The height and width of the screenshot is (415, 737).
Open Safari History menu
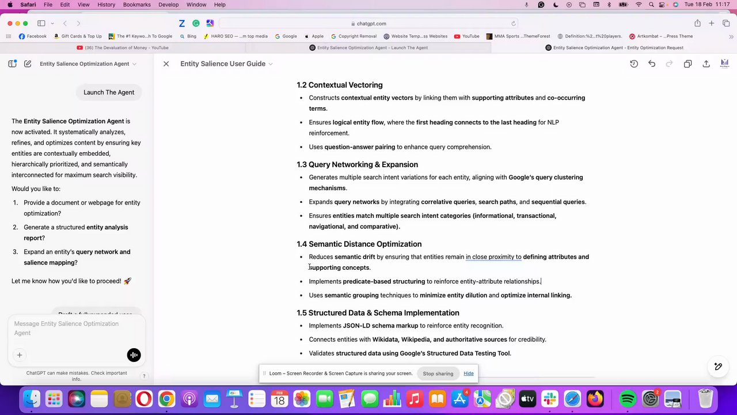pos(106,5)
